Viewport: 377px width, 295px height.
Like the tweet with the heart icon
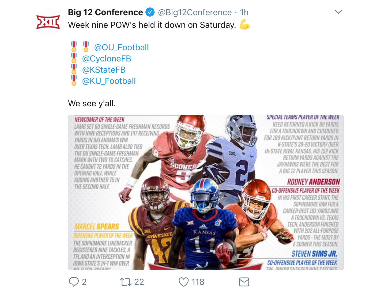[x=183, y=282]
